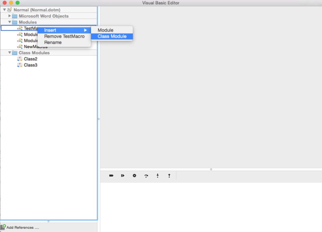This screenshot has height=232, width=322.
Task: Click the Normal project icon
Action: 9,10
